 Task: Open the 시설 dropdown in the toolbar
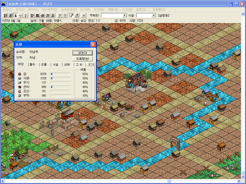point(154,15)
